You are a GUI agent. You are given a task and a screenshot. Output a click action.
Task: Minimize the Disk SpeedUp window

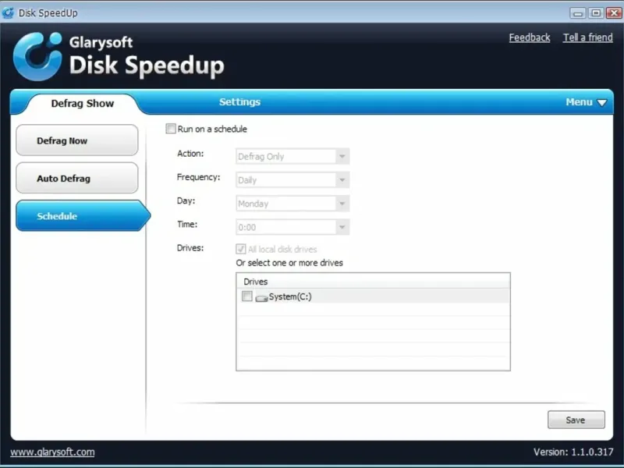577,13
